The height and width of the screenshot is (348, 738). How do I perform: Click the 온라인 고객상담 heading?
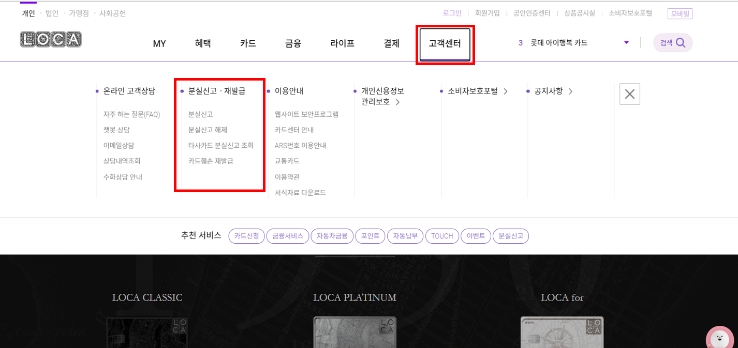[x=129, y=91]
